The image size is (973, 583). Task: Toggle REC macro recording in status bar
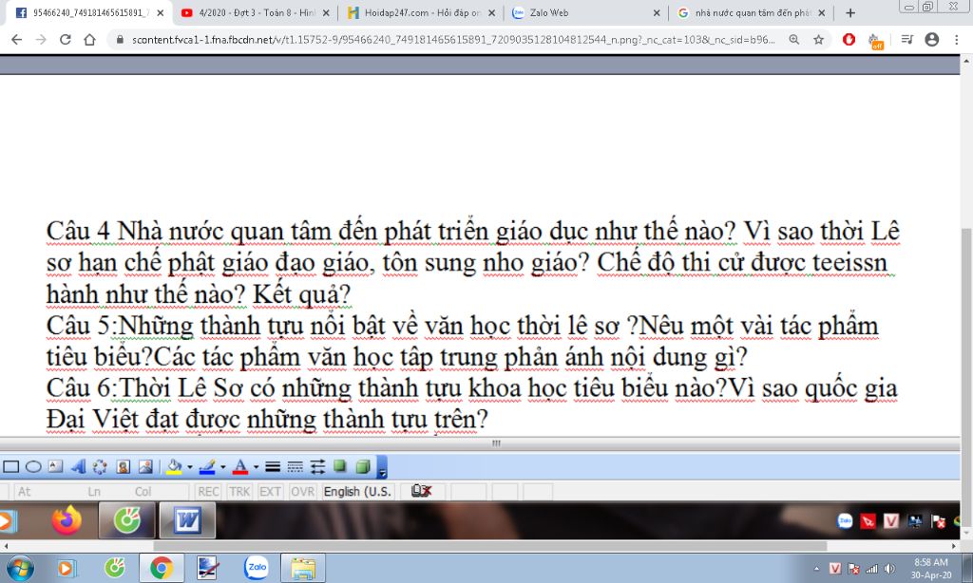pos(208,491)
